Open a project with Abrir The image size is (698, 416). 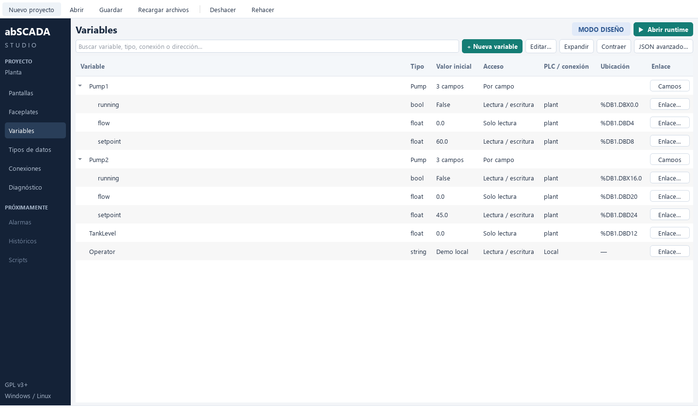77,10
